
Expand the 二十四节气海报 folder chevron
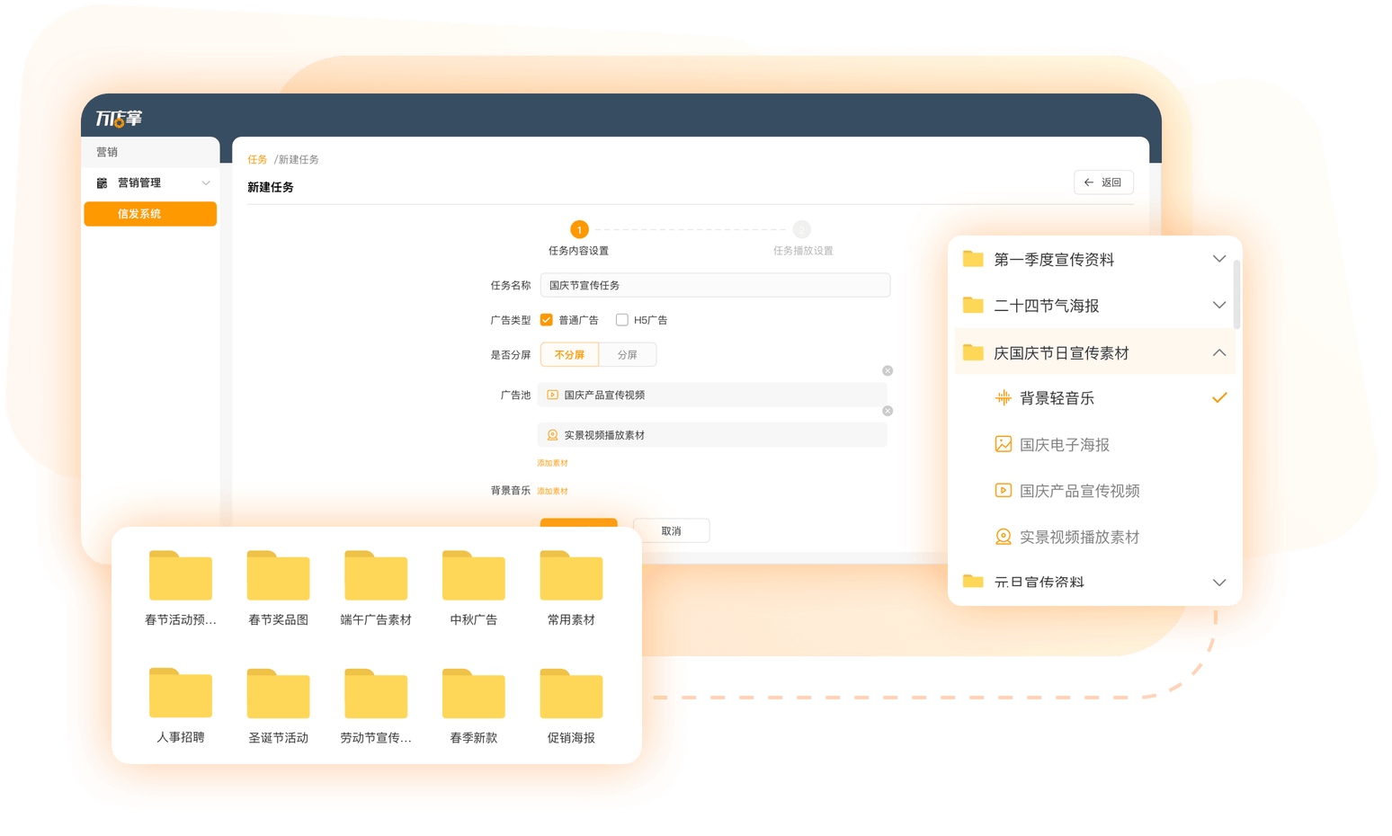(x=1219, y=306)
